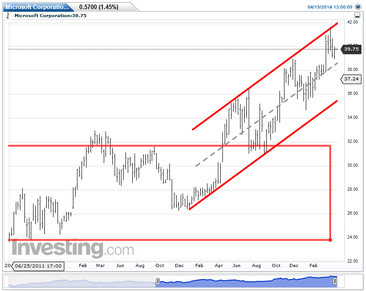Click the 04/15/2014 13:00:09 timestamp
Viewport: 366px width, 291px height.
[x=330, y=7]
